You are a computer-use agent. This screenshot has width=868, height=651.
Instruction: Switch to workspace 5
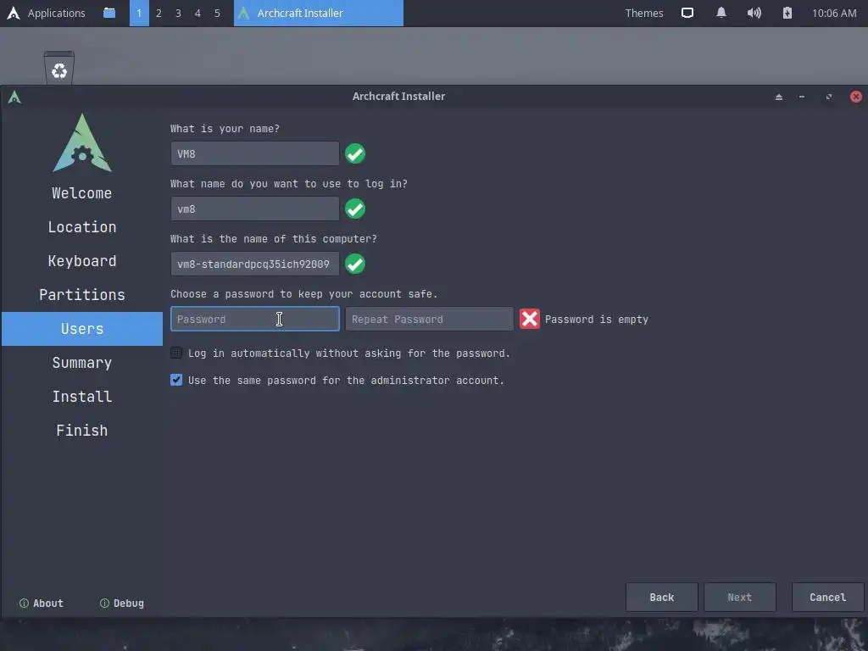[x=217, y=13]
